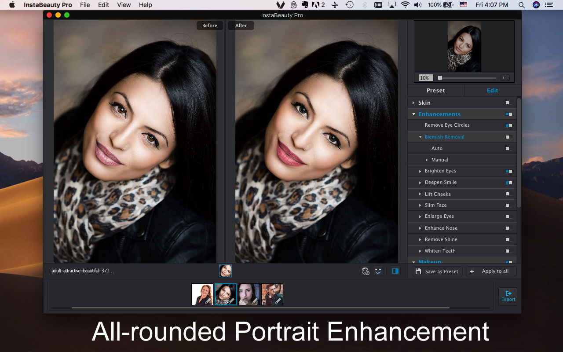Disable the Remove Eye Circles toggle
Image resolution: width=563 pixels, height=352 pixels.
[509, 125]
